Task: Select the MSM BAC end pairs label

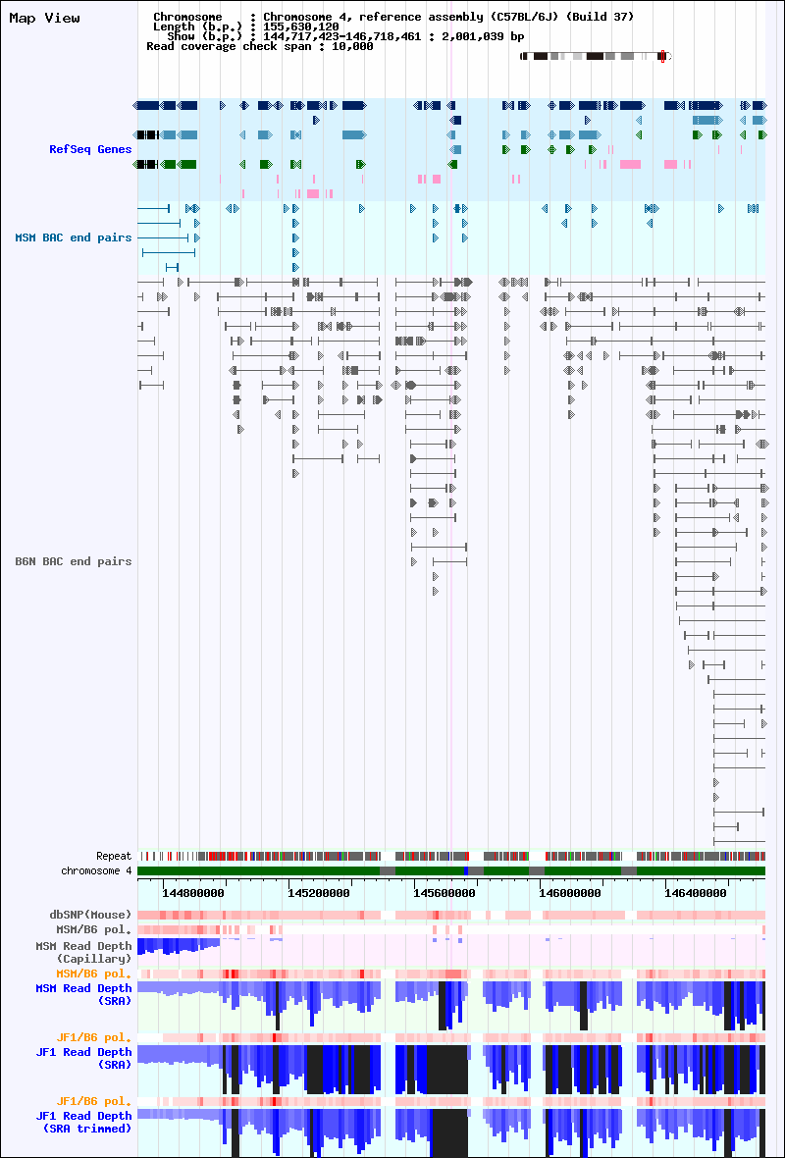Action: [x=74, y=237]
